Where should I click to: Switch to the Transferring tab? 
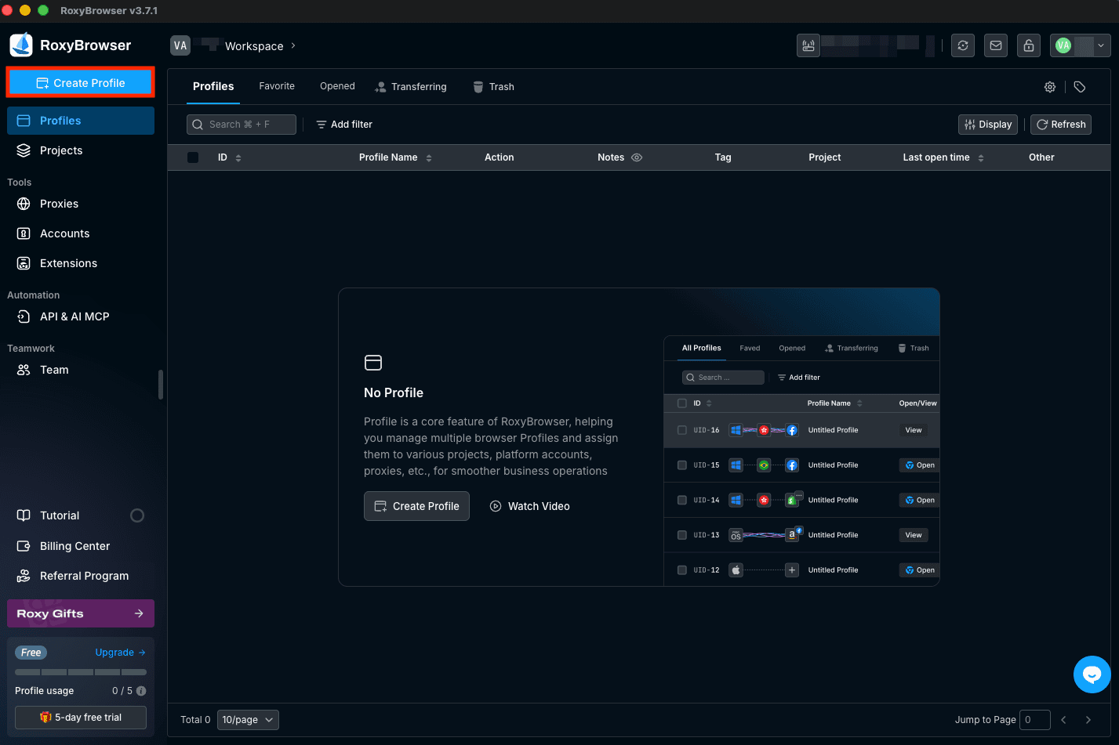(x=411, y=86)
